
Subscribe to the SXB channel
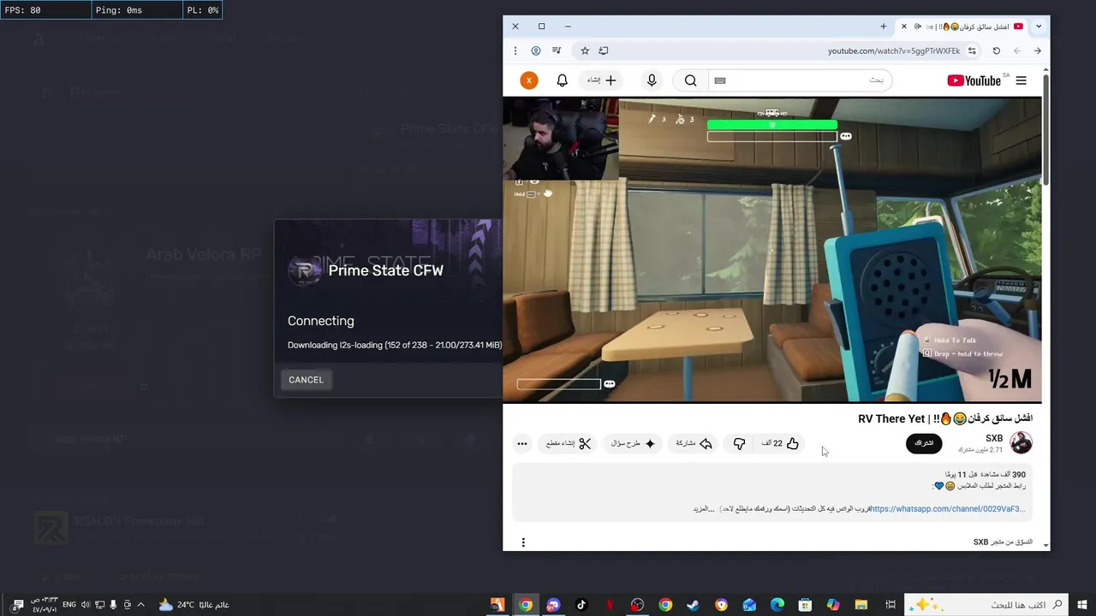point(924,443)
